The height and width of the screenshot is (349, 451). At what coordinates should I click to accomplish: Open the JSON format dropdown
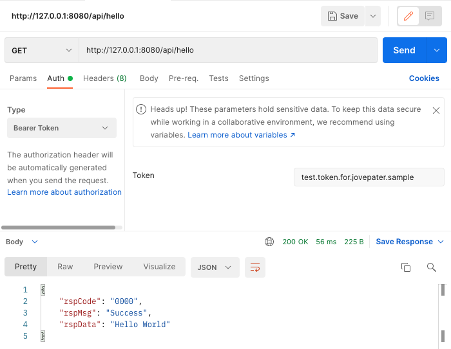pyautogui.click(x=215, y=267)
